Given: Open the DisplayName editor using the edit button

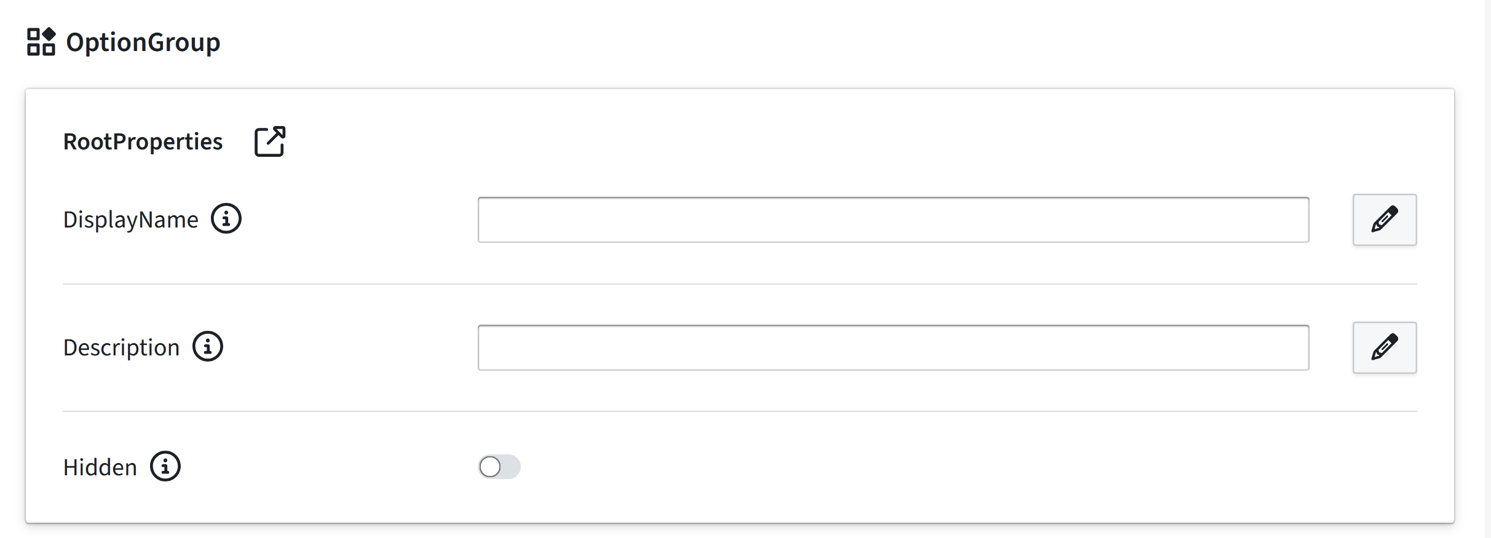Looking at the screenshot, I should 1385,220.
